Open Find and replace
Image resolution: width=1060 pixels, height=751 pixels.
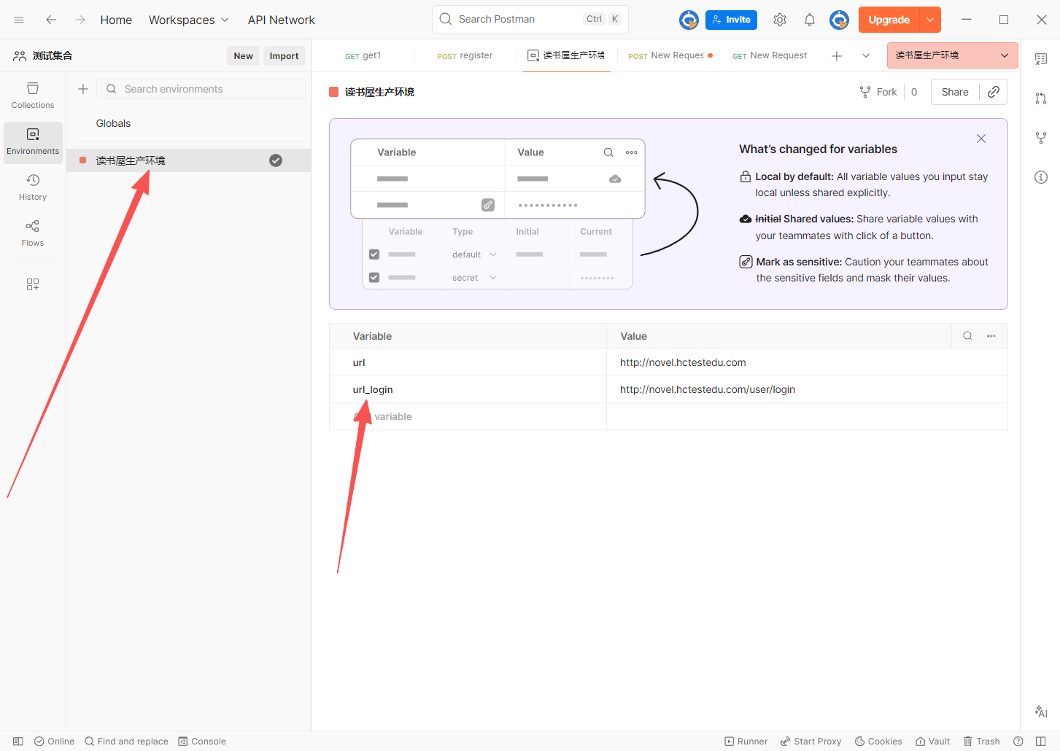(126, 742)
